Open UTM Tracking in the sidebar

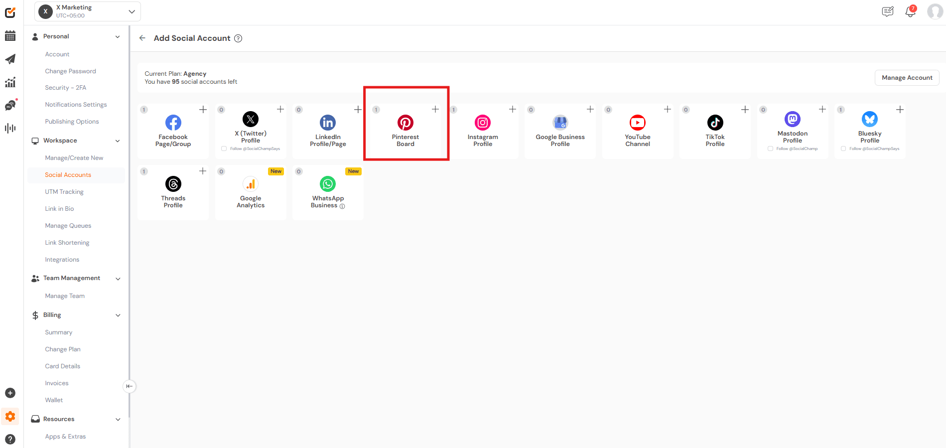click(x=64, y=192)
